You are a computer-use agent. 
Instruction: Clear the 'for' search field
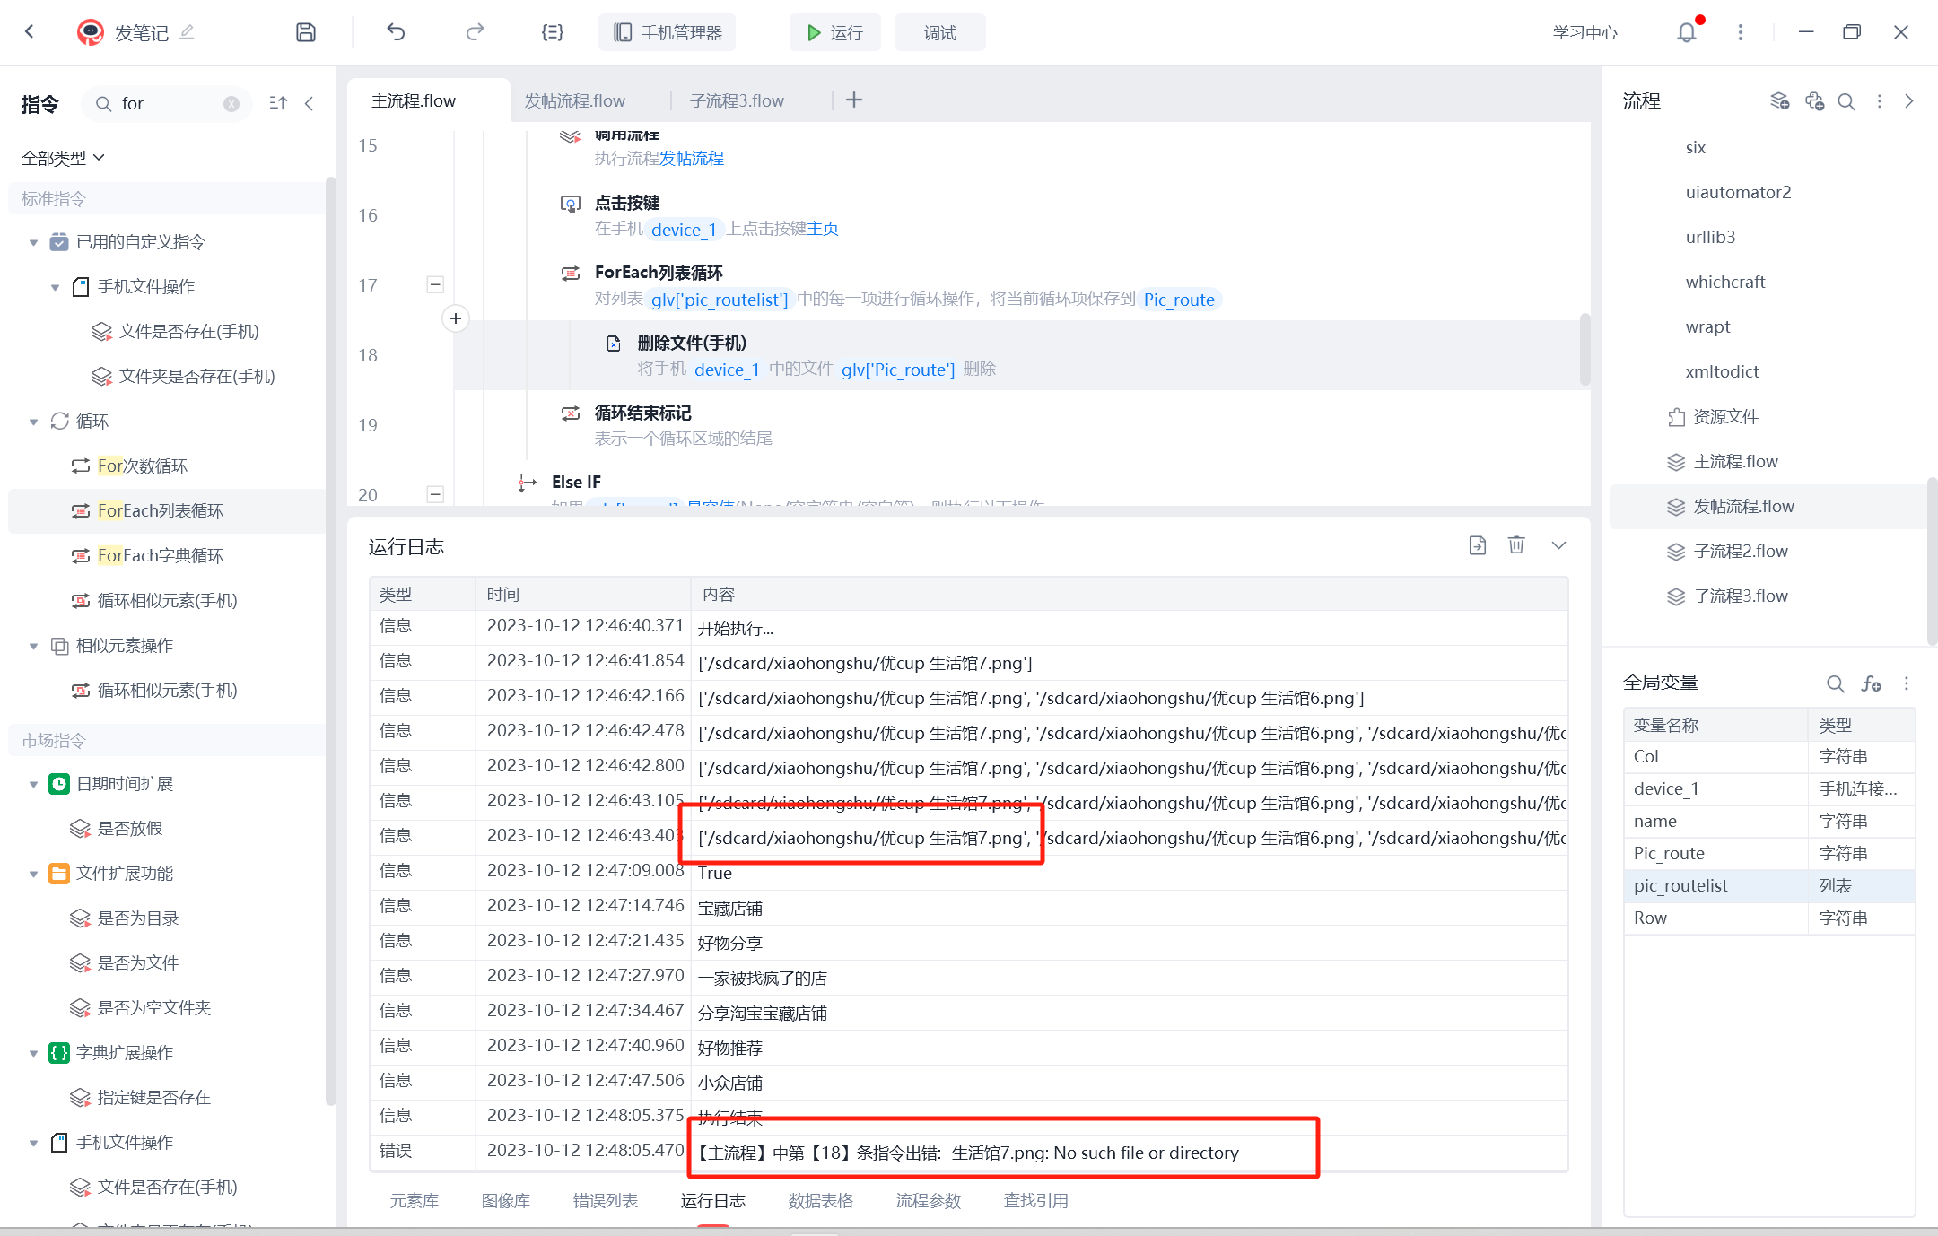pyautogui.click(x=231, y=104)
